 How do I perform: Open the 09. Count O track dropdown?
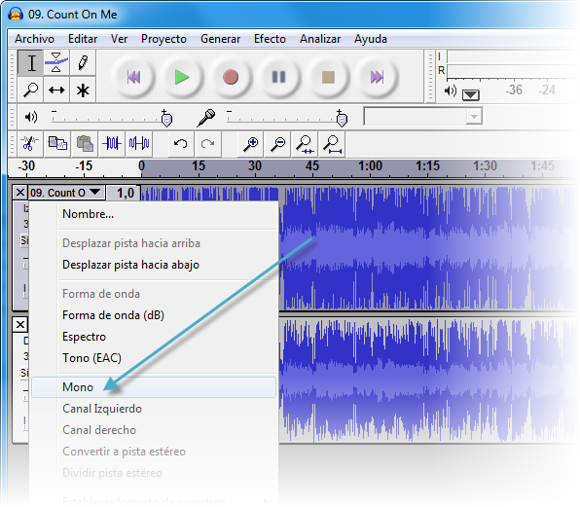pos(66,193)
